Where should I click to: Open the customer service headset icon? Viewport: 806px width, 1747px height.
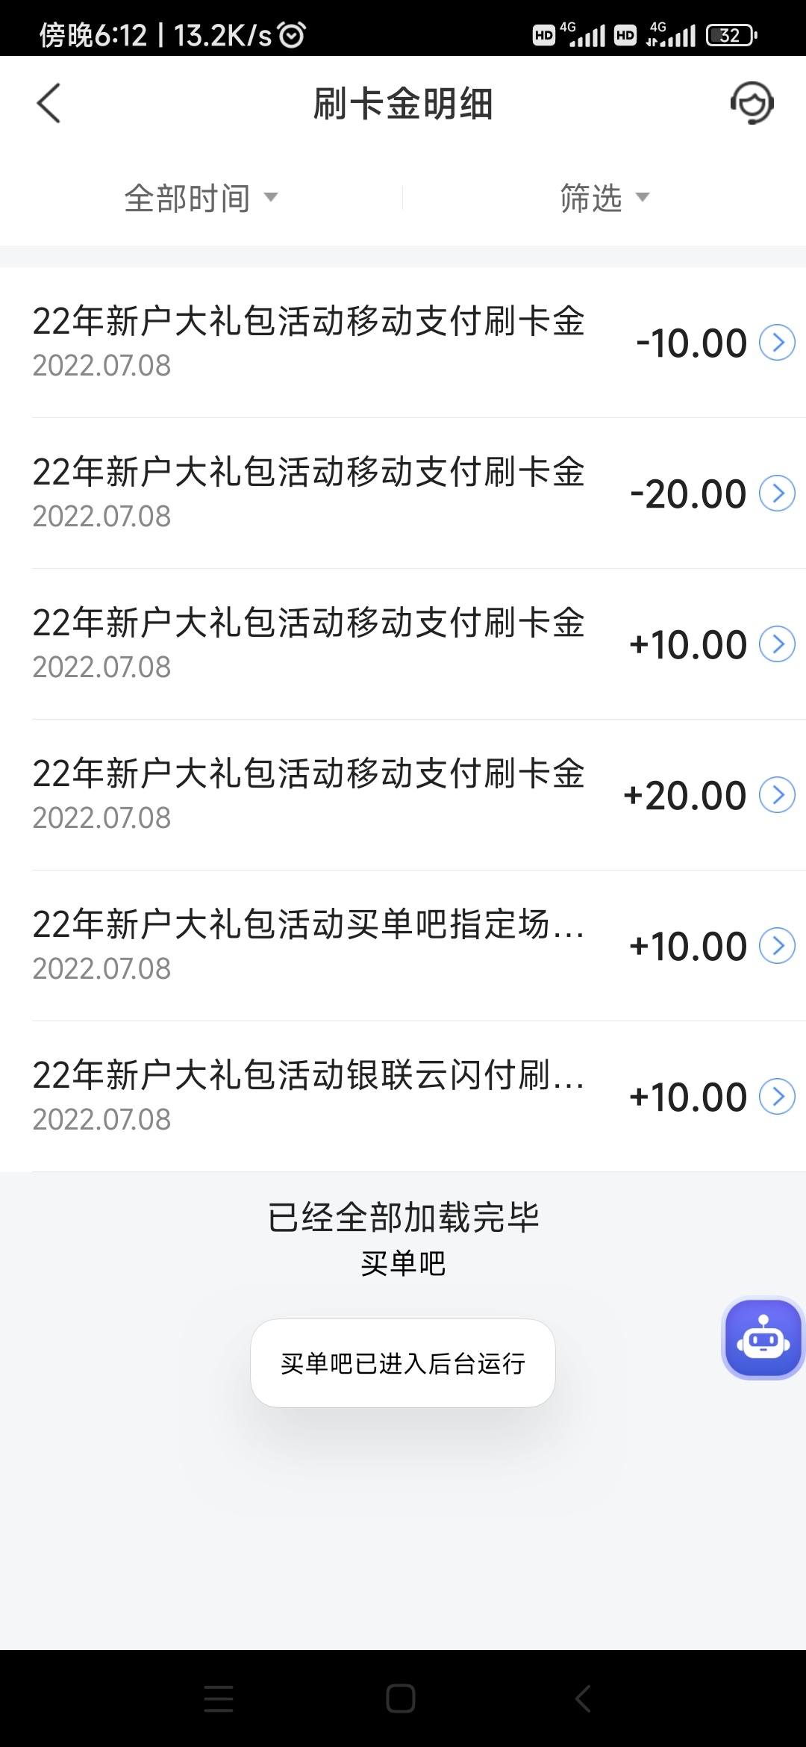(x=752, y=103)
